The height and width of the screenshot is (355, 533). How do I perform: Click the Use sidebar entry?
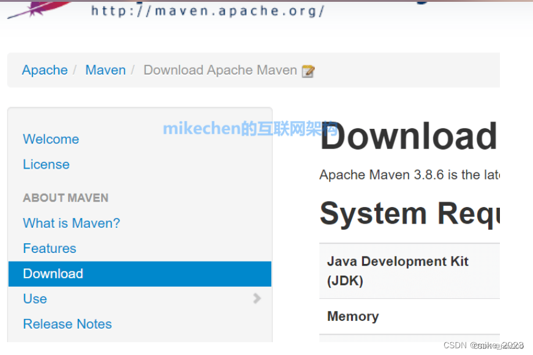(35, 299)
